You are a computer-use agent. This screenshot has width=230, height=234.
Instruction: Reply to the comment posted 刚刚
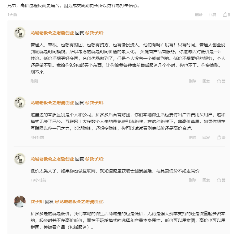(x=206, y=81)
